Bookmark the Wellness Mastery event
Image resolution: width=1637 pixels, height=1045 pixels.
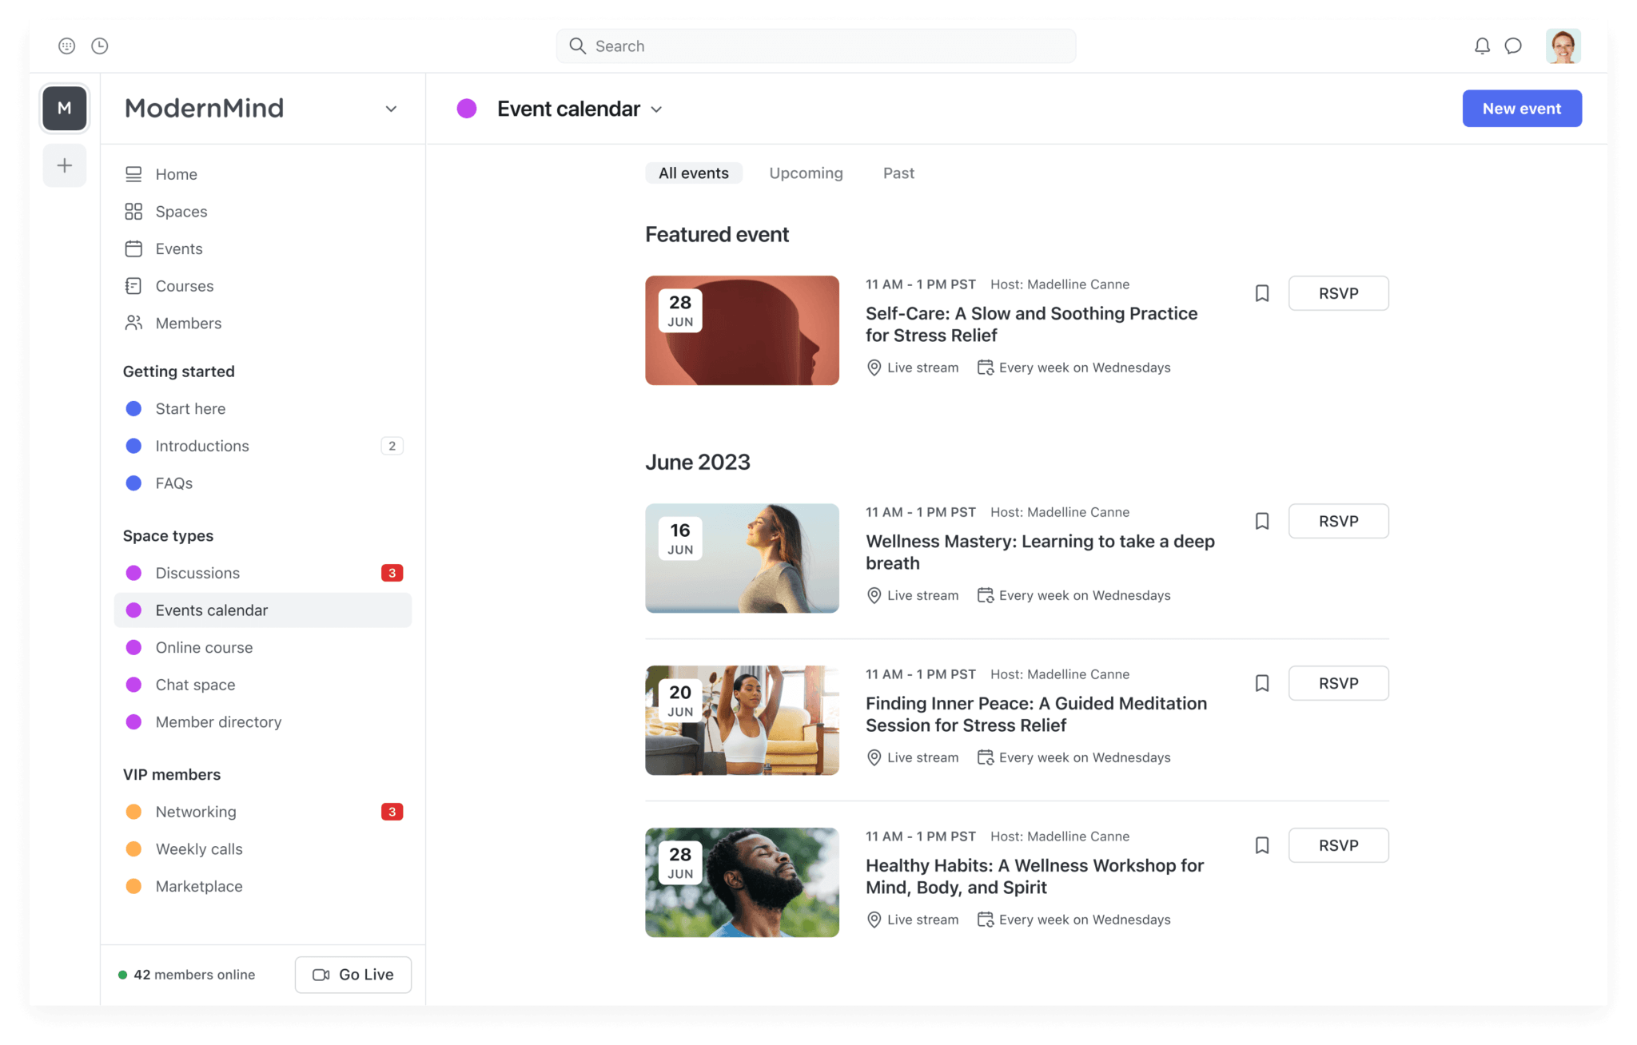(x=1262, y=521)
